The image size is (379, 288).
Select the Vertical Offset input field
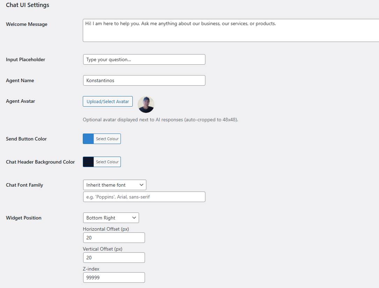click(114, 258)
